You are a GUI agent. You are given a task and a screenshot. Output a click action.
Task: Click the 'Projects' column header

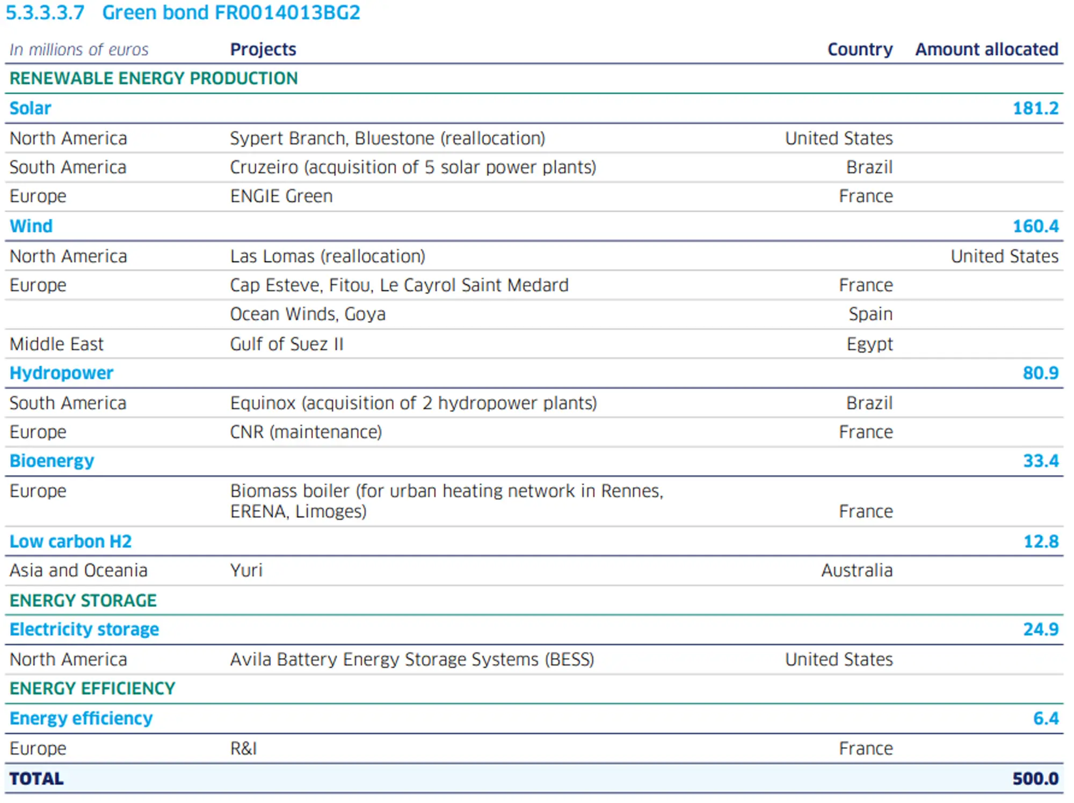tap(263, 49)
